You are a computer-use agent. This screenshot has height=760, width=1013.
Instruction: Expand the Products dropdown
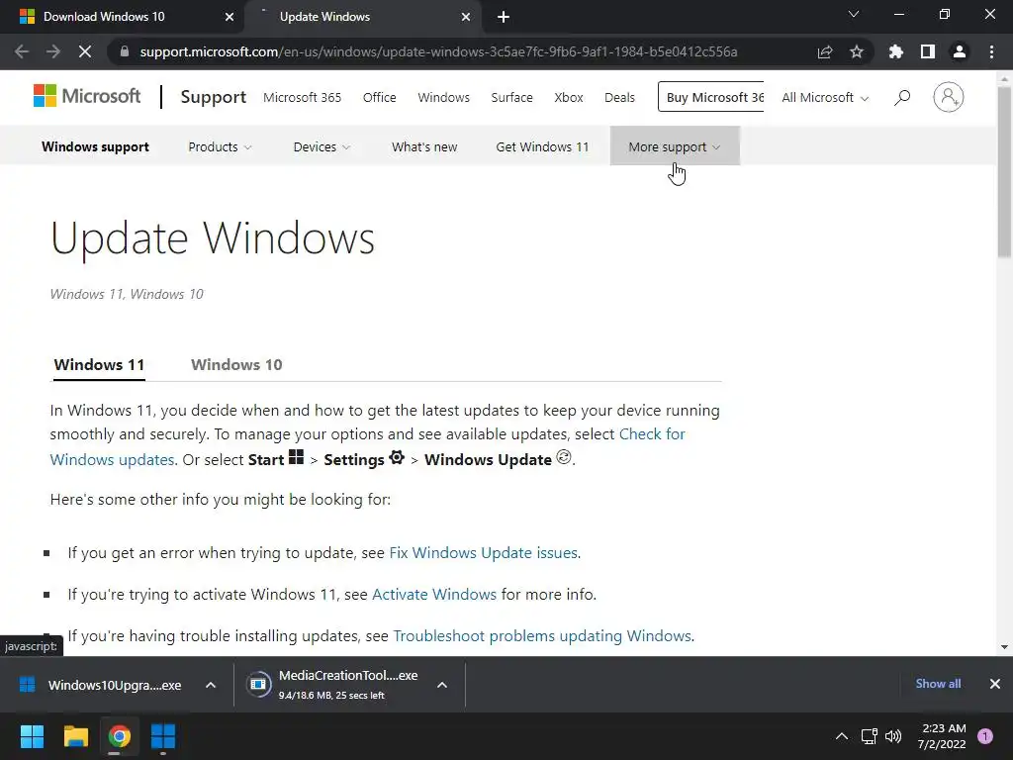(x=220, y=146)
